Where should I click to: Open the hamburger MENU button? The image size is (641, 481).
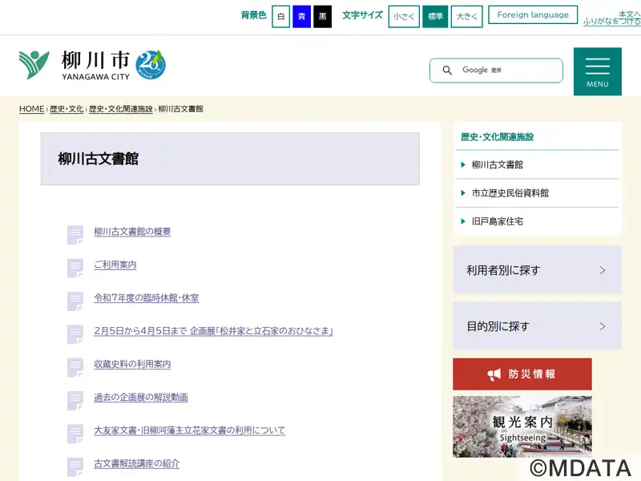(597, 71)
